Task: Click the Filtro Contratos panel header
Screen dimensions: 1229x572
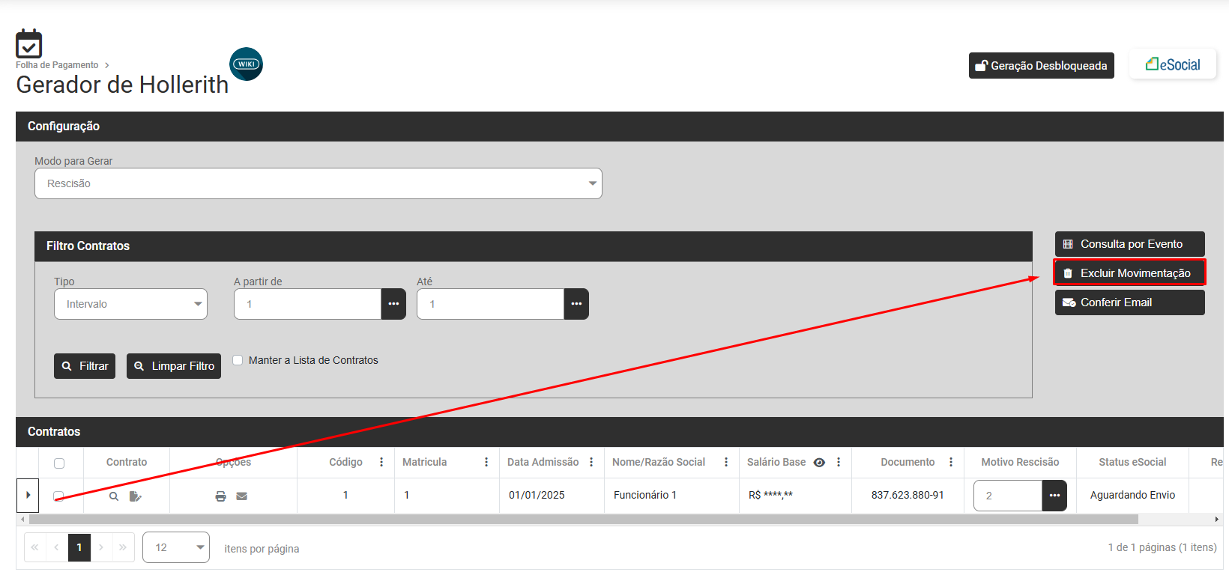Action: 534,246
